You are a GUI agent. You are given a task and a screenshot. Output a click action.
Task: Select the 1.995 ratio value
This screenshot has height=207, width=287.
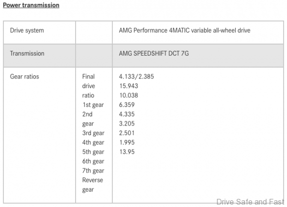click(x=128, y=143)
